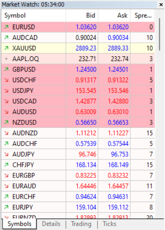Click the USDCHF down-arrow icon
This screenshot has width=165, height=230.
pos(6,80)
